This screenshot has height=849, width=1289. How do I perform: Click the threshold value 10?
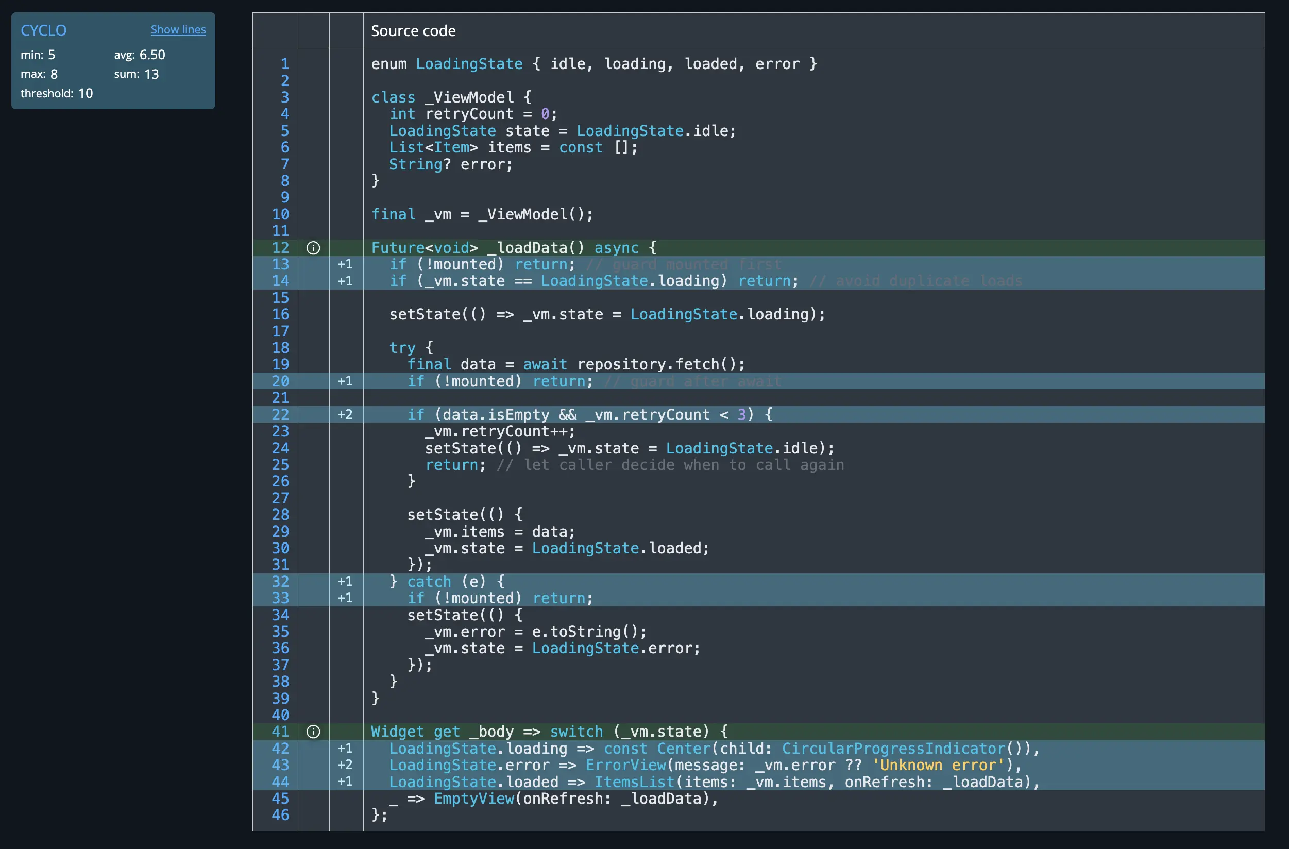(86, 93)
